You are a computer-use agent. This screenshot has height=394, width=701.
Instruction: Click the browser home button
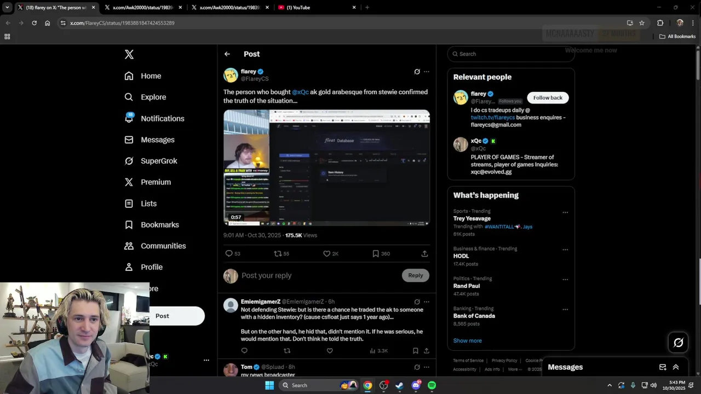tap(48, 23)
